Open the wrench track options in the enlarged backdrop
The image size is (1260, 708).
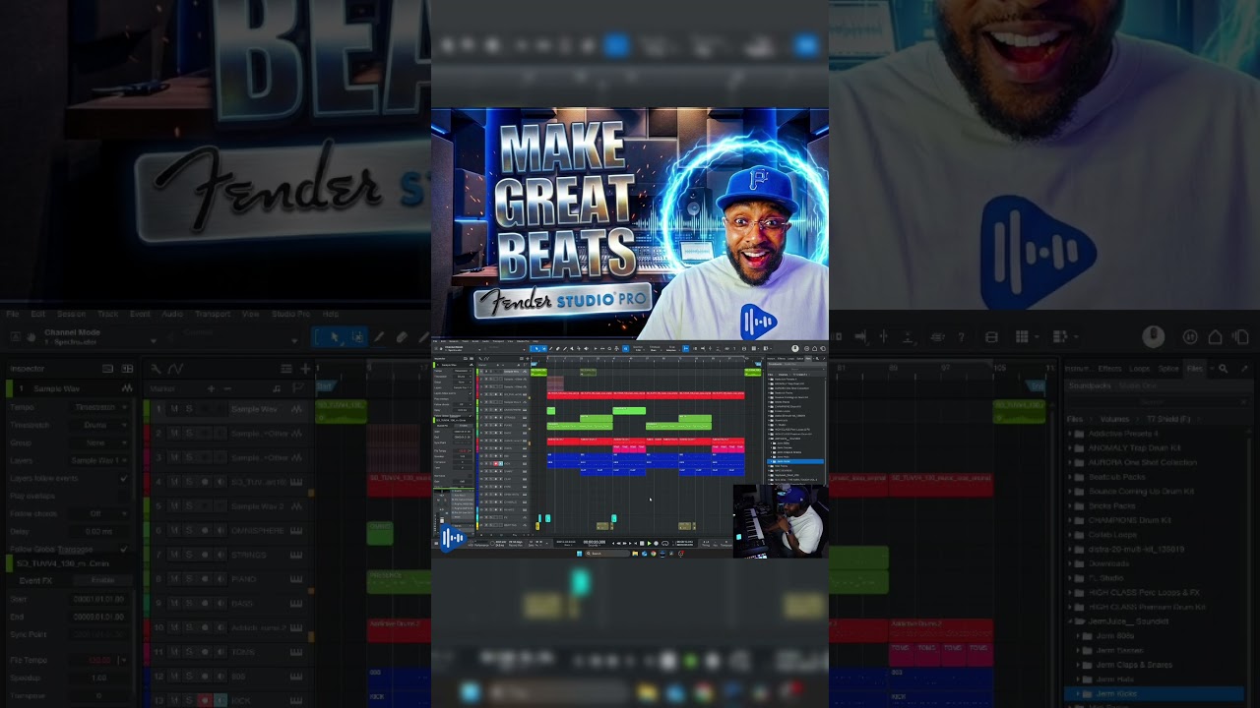click(156, 369)
